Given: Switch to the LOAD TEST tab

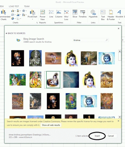Looking at the screenshot, I should click(14, 6).
